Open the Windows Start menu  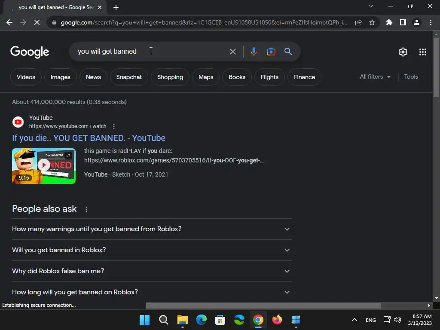tap(144, 320)
